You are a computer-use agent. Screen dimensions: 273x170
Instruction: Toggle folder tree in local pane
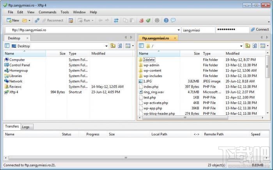coord(7,46)
